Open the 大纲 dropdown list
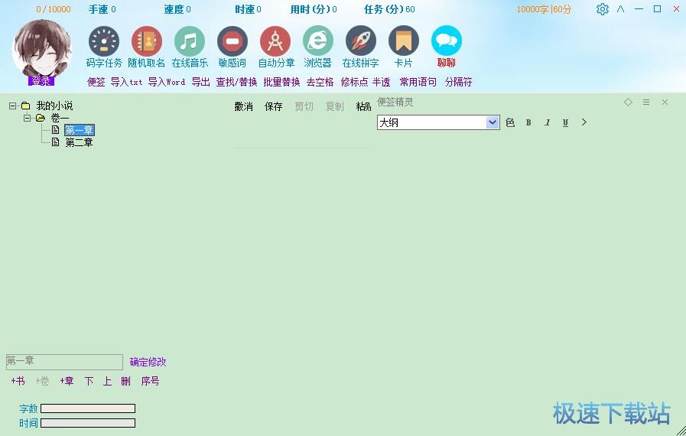The width and height of the screenshot is (686, 436). pyautogui.click(x=493, y=122)
